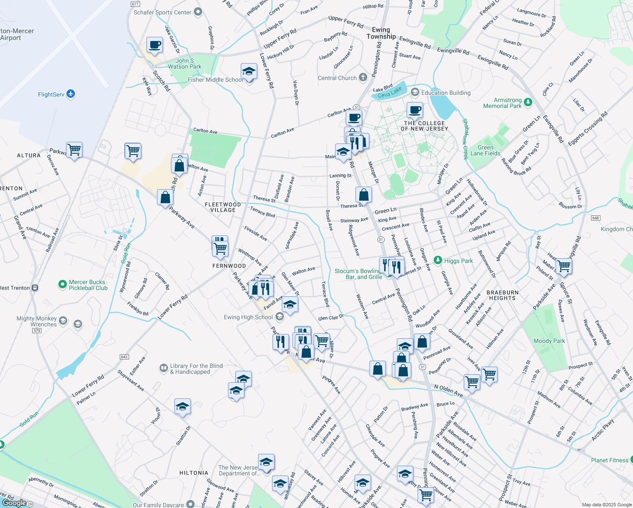The height and width of the screenshot is (508, 633).
Task: Click the Schafer Sports Center marker
Action: [198, 12]
